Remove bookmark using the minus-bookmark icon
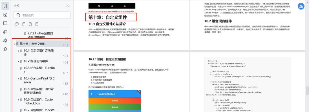Viewport: 309px width, 112px height. [37, 24]
